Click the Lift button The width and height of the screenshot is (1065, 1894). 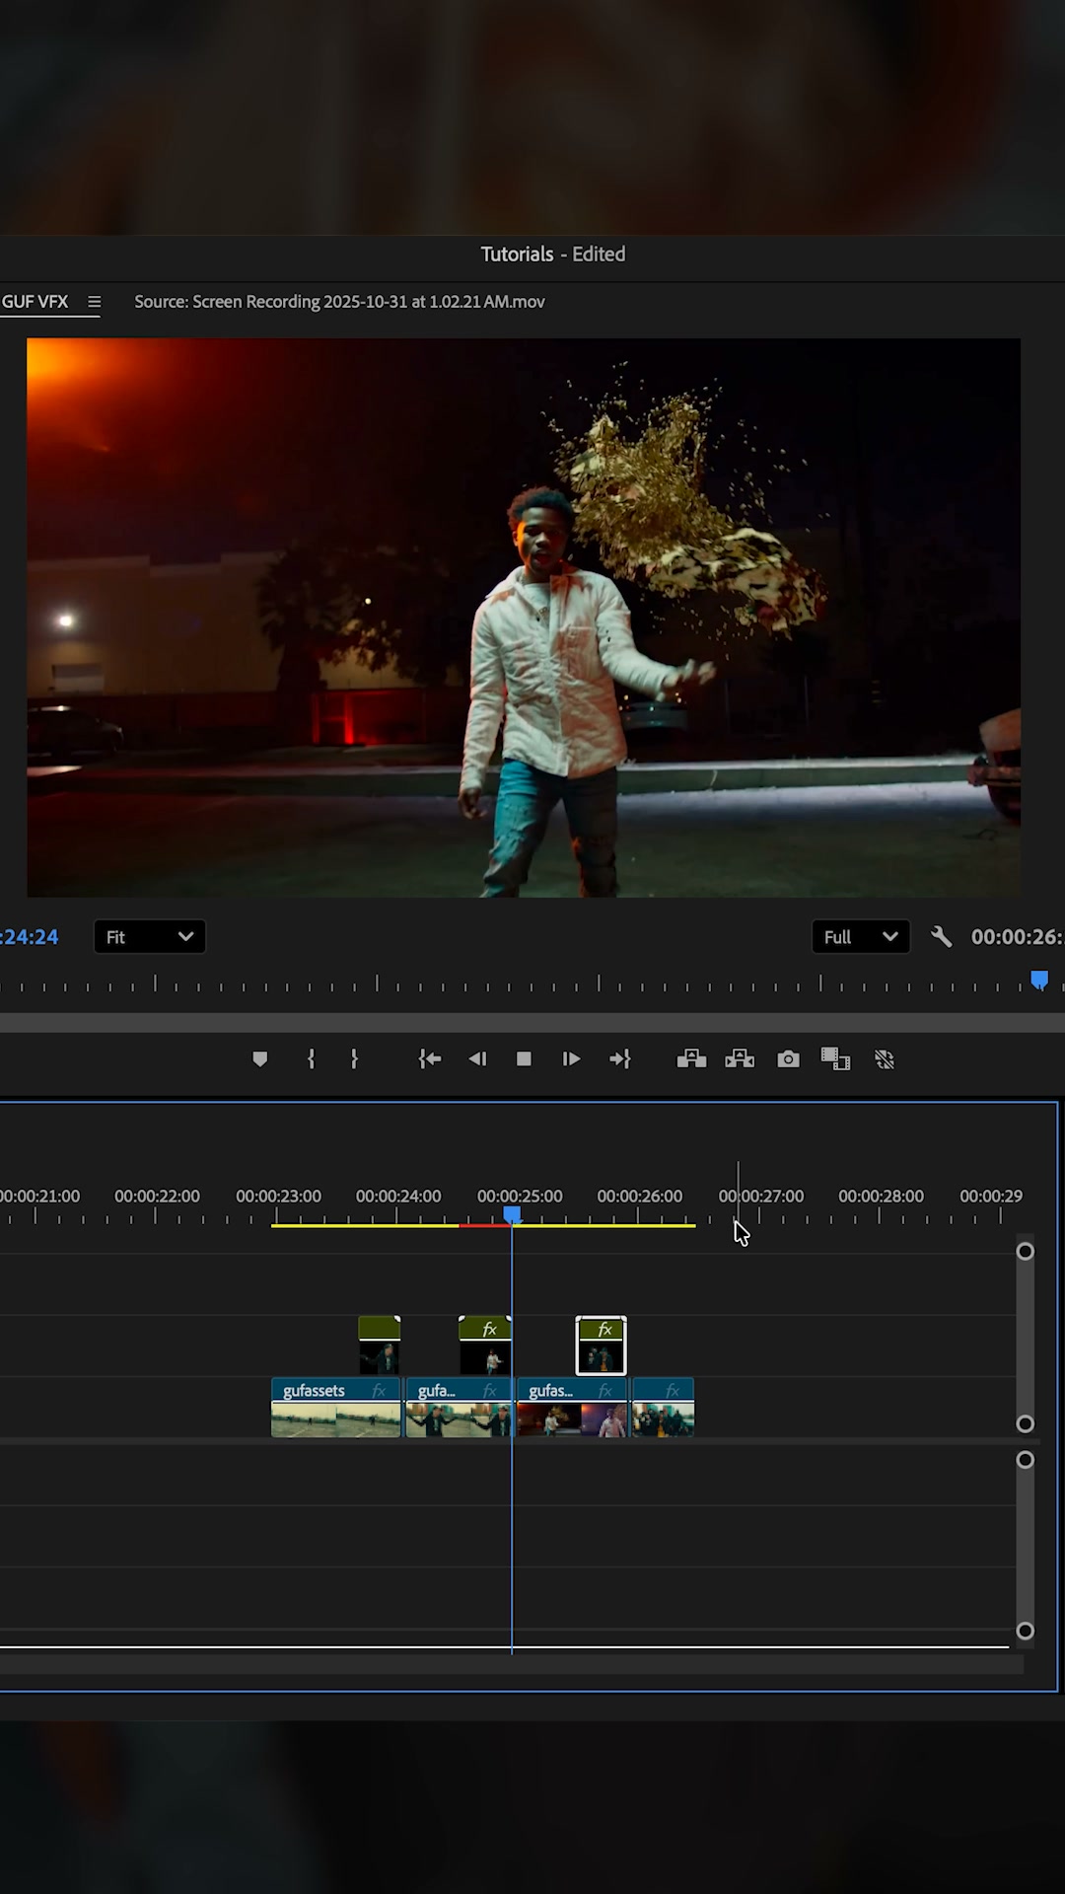[x=691, y=1058]
